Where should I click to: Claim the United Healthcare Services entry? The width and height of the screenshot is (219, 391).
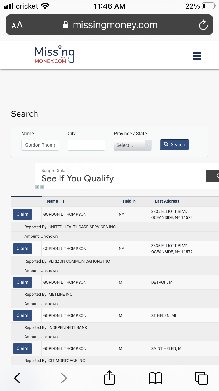click(x=22, y=214)
